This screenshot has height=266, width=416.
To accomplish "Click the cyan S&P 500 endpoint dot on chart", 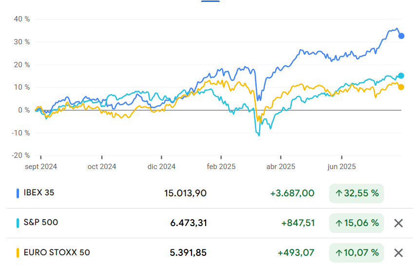I will [401, 76].
